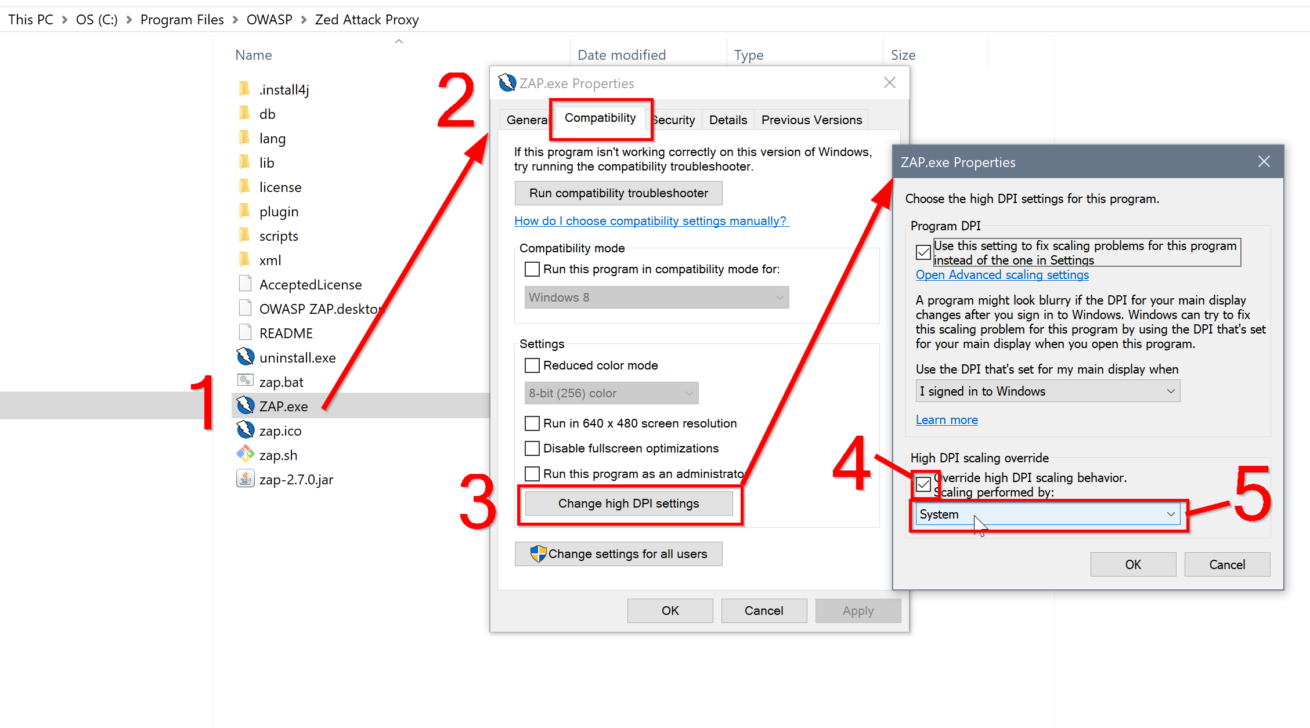1310x728 pixels.
Task: Select the zap.bat batch file icon
Action: (245, 381)
